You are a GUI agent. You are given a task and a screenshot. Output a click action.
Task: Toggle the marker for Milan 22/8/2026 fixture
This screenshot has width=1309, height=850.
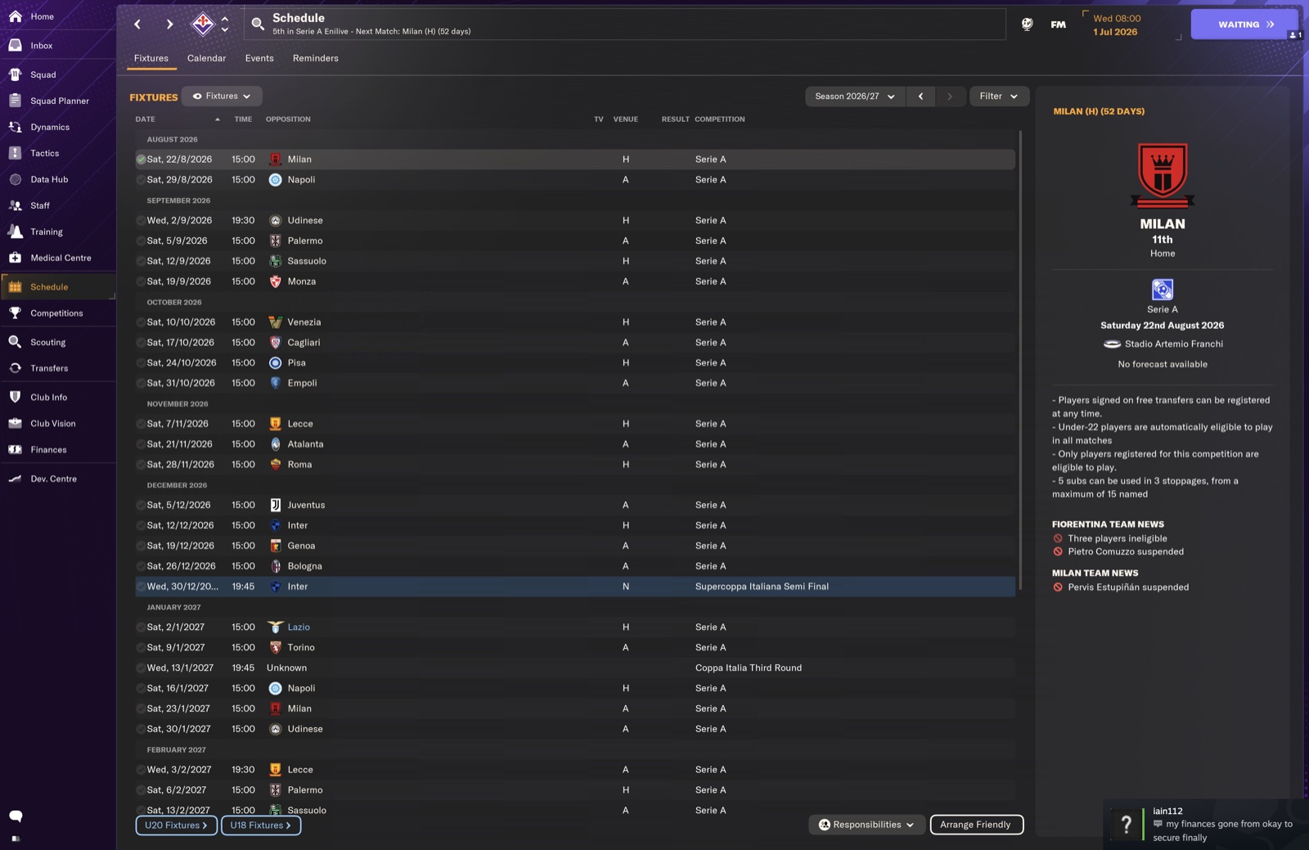tap(141, 160)
